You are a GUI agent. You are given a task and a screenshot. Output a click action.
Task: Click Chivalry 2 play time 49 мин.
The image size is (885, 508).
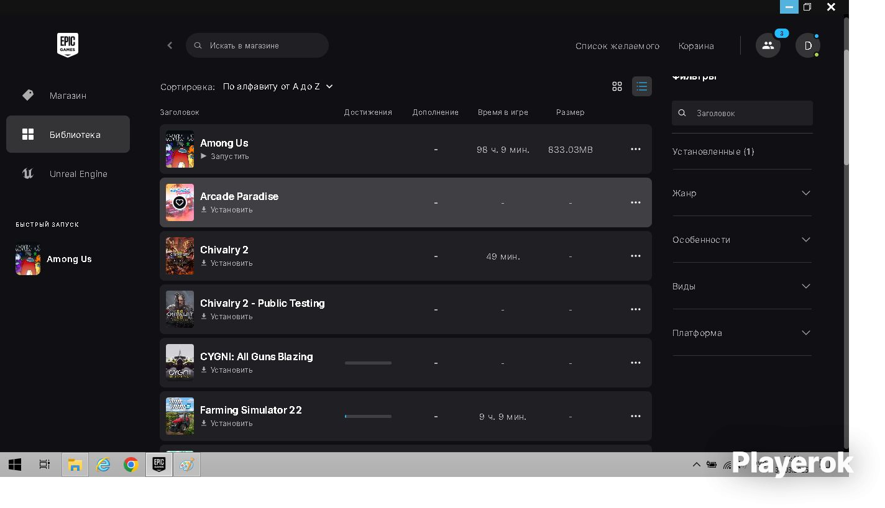[x=503, y=256]
